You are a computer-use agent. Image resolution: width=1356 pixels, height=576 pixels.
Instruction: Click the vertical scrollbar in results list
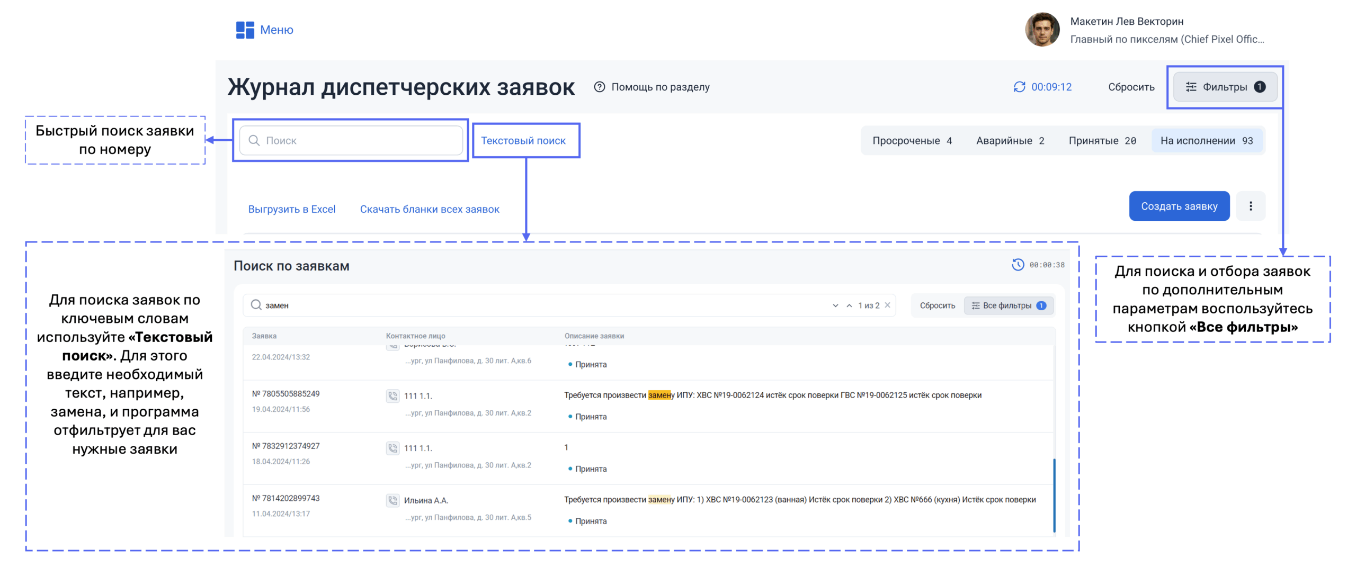pos(1054,495)
